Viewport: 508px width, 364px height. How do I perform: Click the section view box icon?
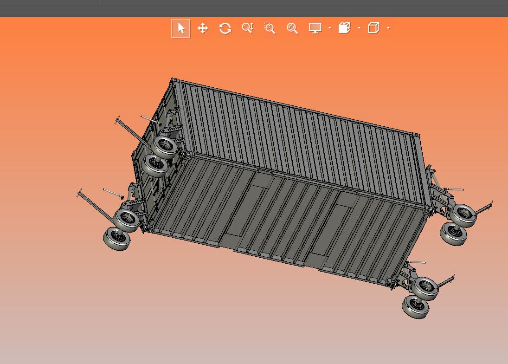pos(344,28)
